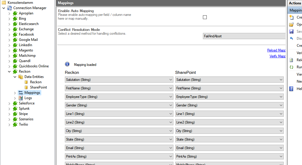Click the Verify Mapping link

pos(277,56)
